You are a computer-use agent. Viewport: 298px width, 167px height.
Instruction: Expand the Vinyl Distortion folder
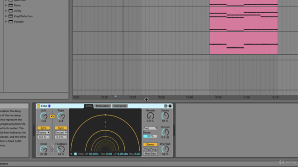(x=6, y=16)
